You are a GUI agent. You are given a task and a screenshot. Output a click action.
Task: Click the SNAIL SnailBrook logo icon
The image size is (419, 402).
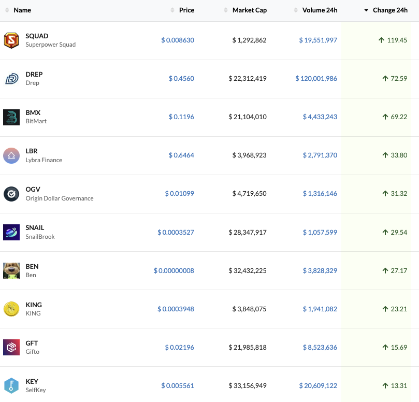[11, 232]
